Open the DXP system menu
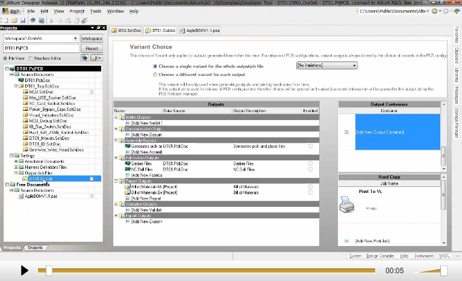 (11, 11)
